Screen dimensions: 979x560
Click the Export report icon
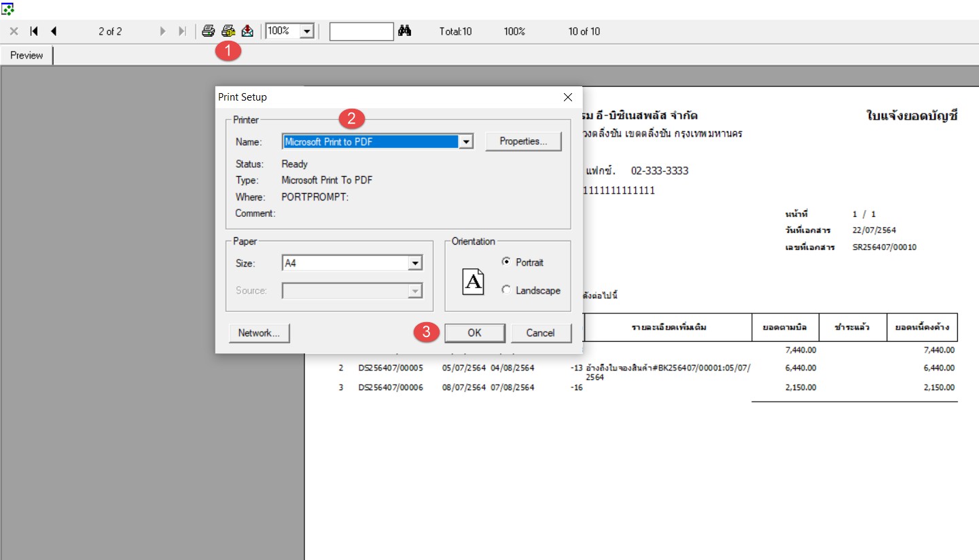point(247,31)
